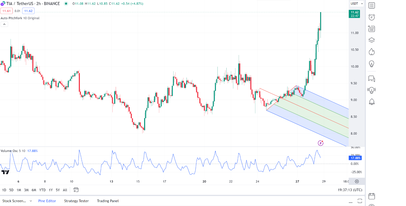Image resolution: width=406 pixels, height=206 pixels.
Task: Click the 11.62 current price label
Action: [354, 14]
